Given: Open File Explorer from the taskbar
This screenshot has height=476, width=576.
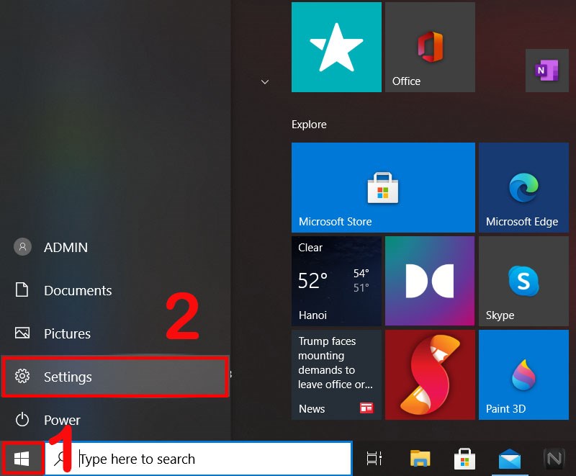Looking at the screenshot, I should click(x=418, y=459).
